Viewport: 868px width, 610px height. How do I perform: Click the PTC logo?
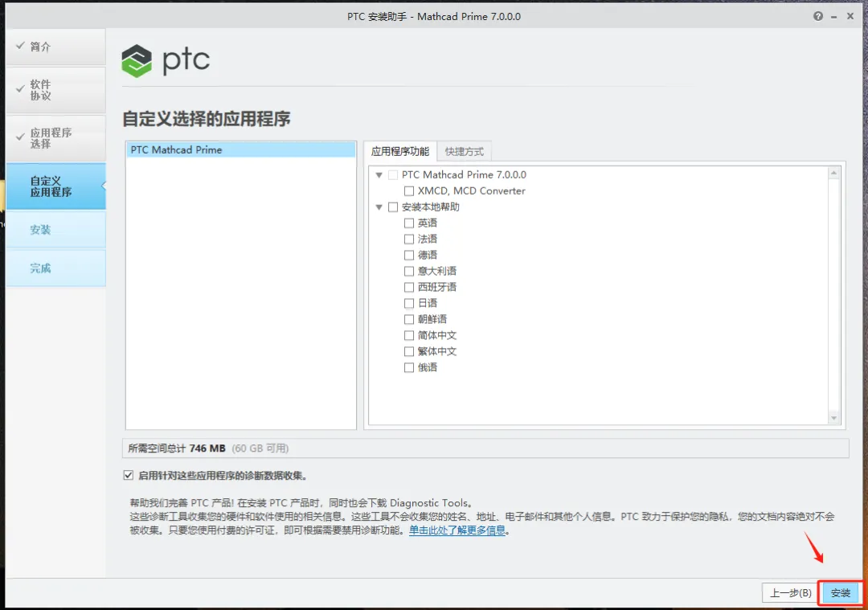click(x=166, y=60)
